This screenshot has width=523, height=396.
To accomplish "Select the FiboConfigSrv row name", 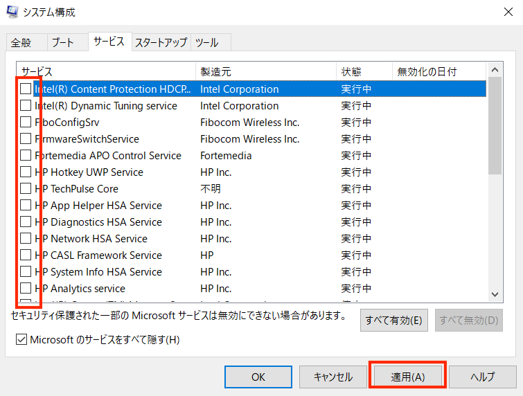I will 67,123.
